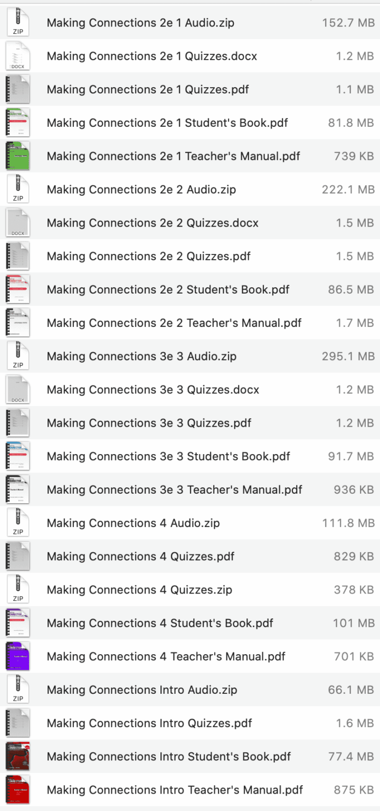The width and height of the screenshot is (380, 811).
Task: Select the Intro Teacher's Manual thumbnail icon
Action: coord(17,789)
